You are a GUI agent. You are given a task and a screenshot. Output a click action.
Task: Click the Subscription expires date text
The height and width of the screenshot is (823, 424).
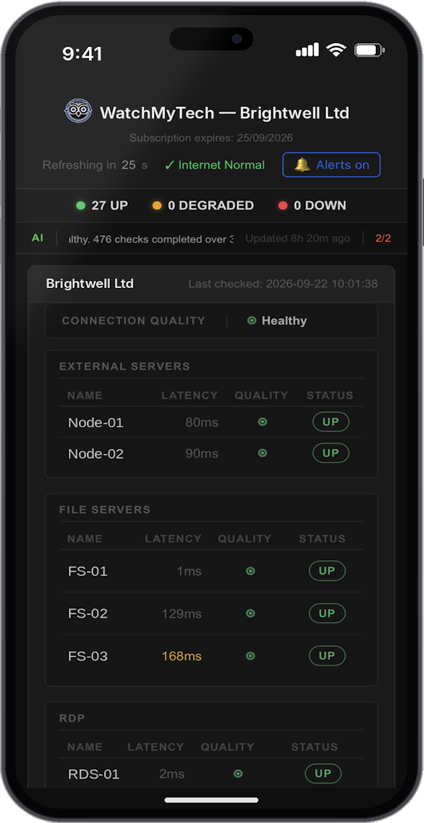[211, 138]
